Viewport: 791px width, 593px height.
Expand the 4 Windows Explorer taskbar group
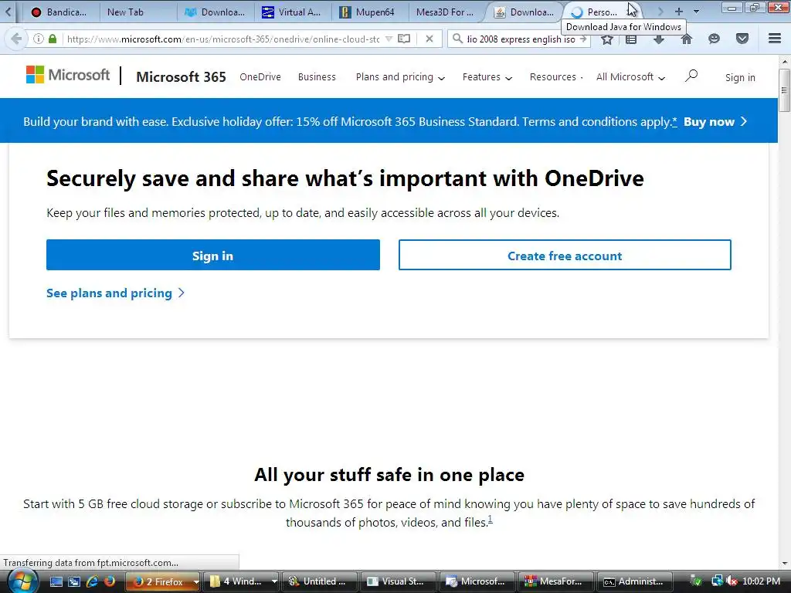(x=274, y=581)
